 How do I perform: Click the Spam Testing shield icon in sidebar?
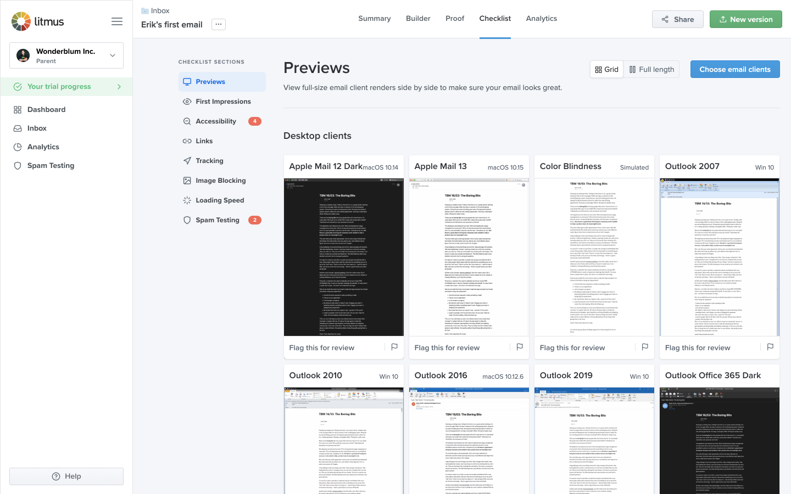pos(18,166)
